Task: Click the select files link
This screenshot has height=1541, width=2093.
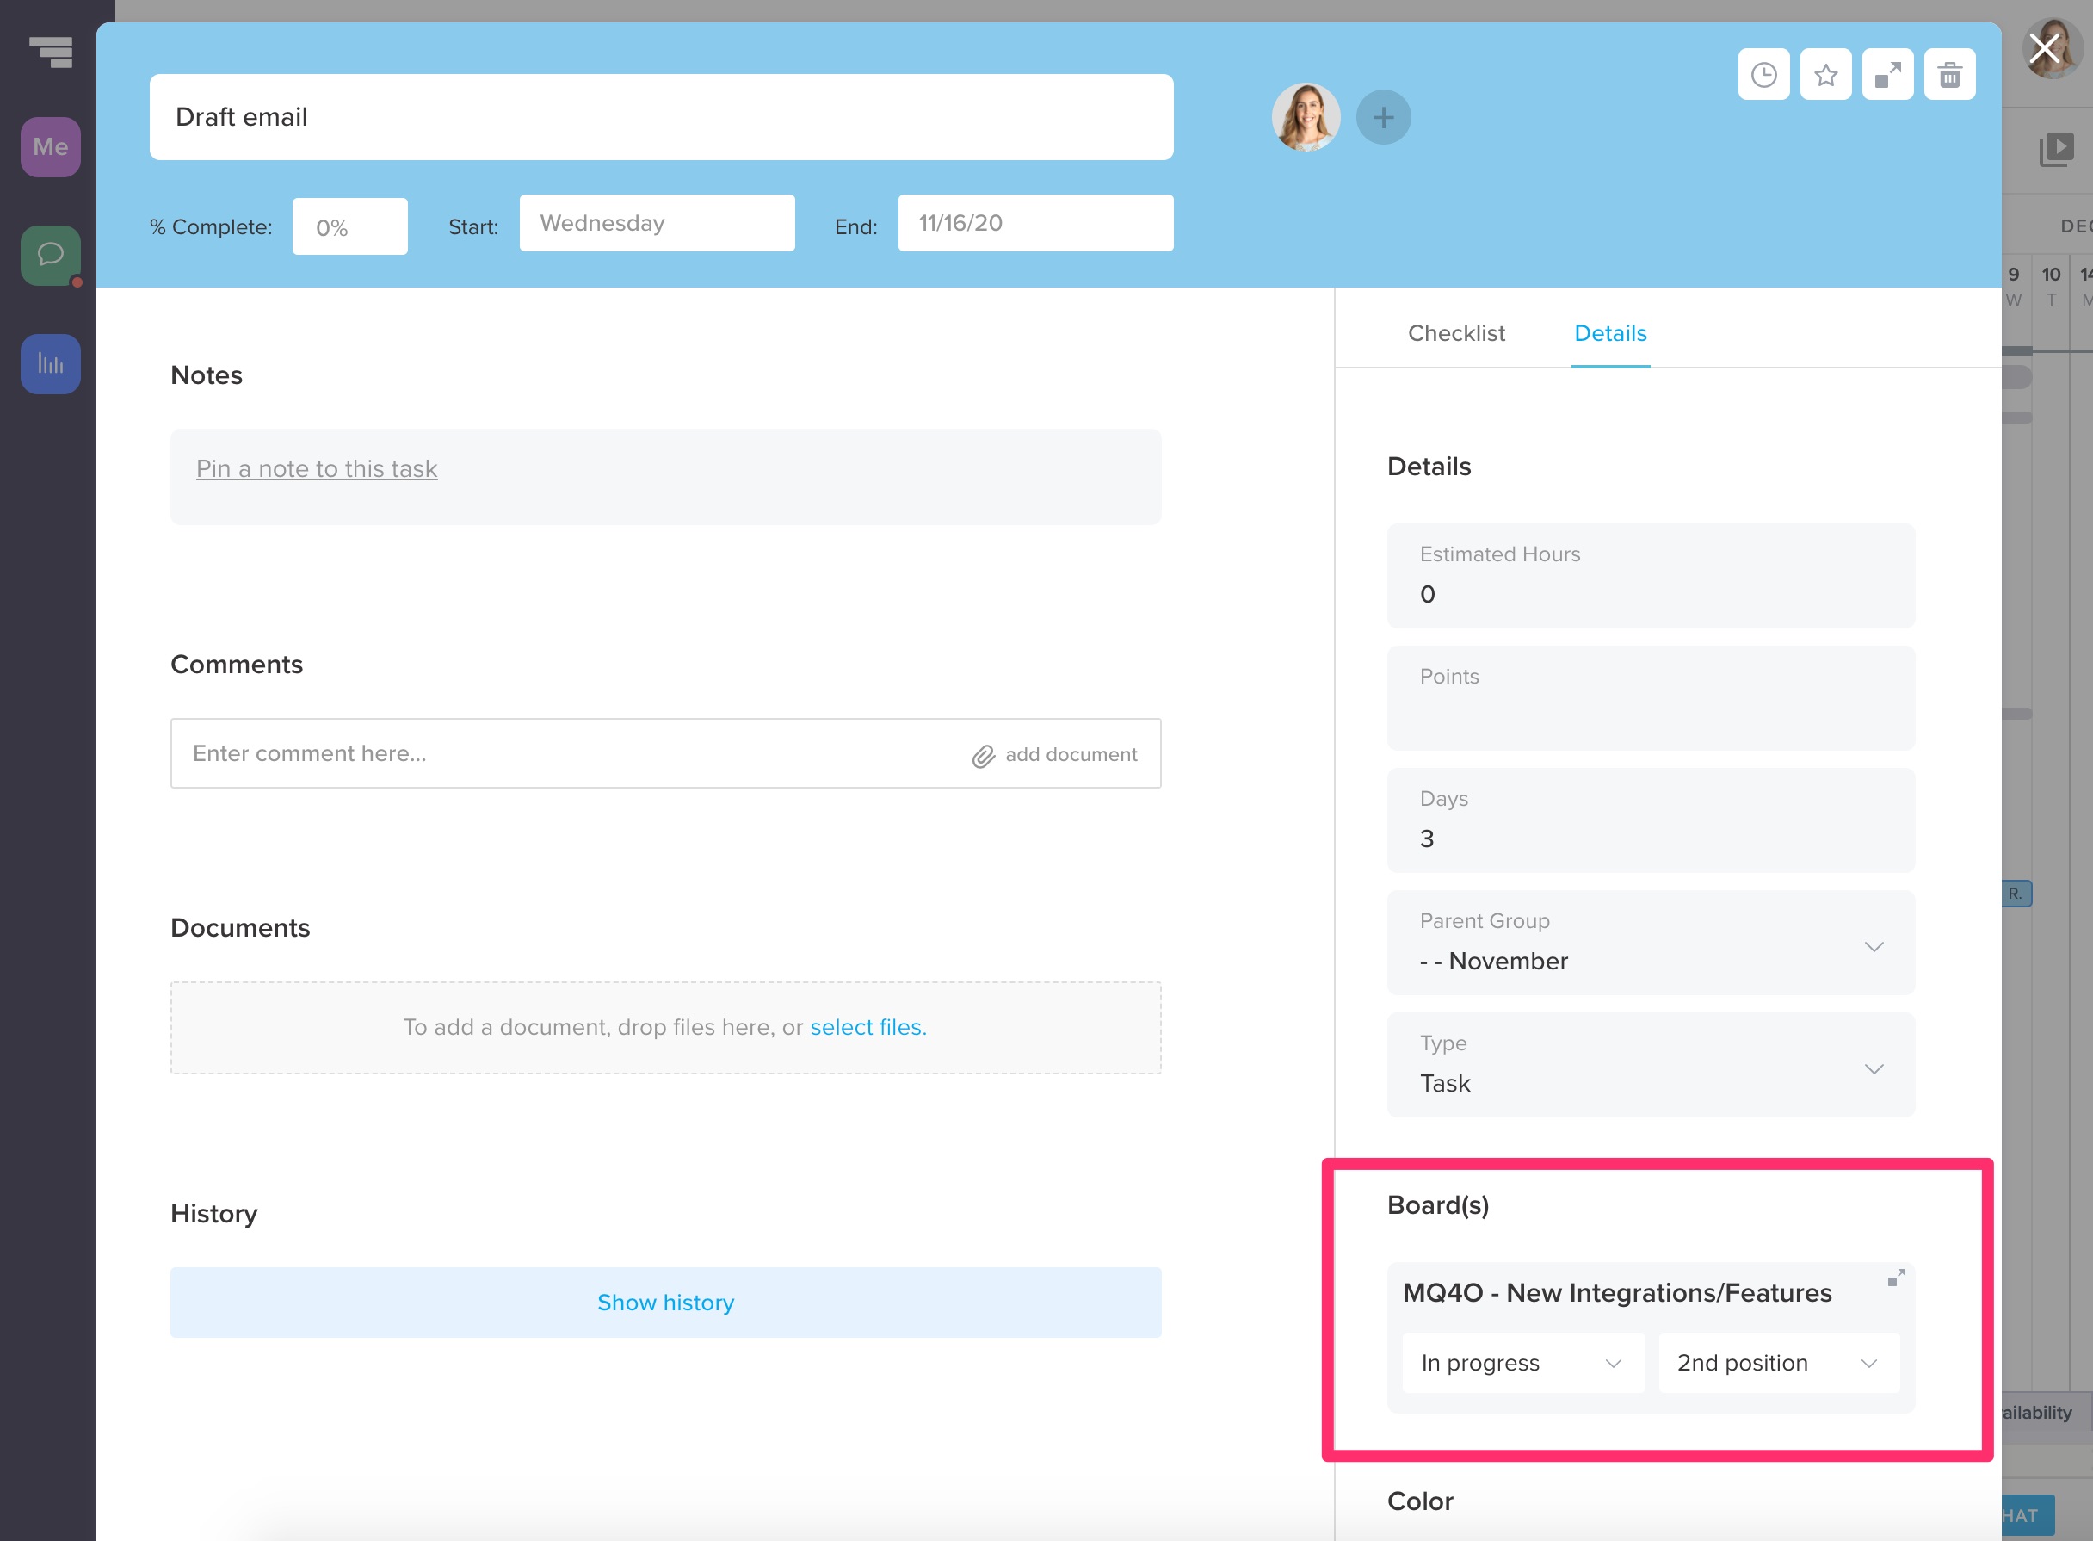Action: 867,1027
